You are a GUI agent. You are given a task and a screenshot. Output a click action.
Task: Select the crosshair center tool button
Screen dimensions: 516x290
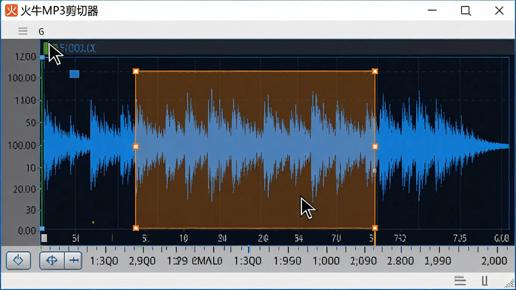(52, 260)
